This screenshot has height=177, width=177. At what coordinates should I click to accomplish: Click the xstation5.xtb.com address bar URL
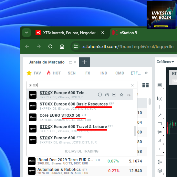point(128,46)
